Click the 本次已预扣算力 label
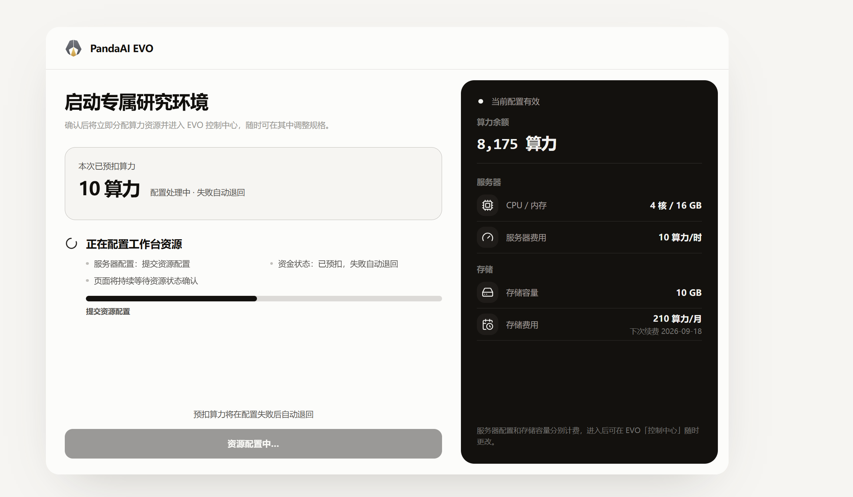853x497 pixels. coord(107,166)
